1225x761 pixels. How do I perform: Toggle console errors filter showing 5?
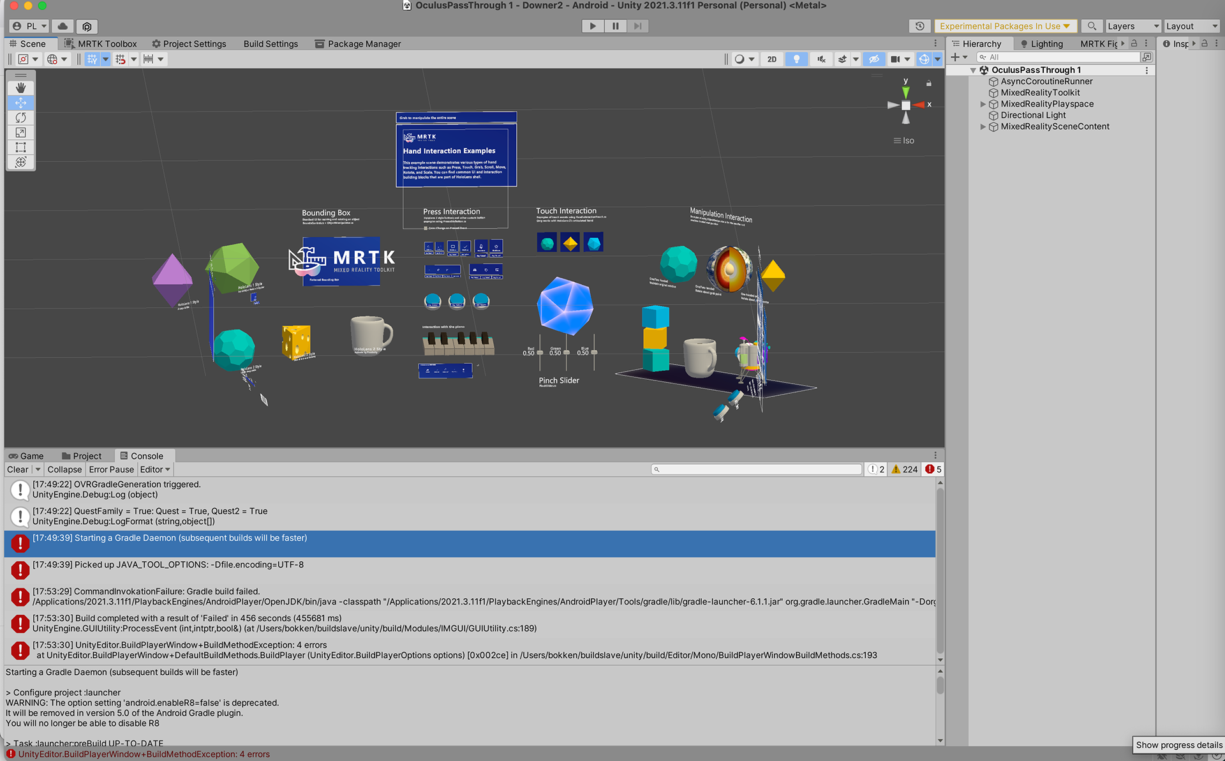tap(933, 469)
